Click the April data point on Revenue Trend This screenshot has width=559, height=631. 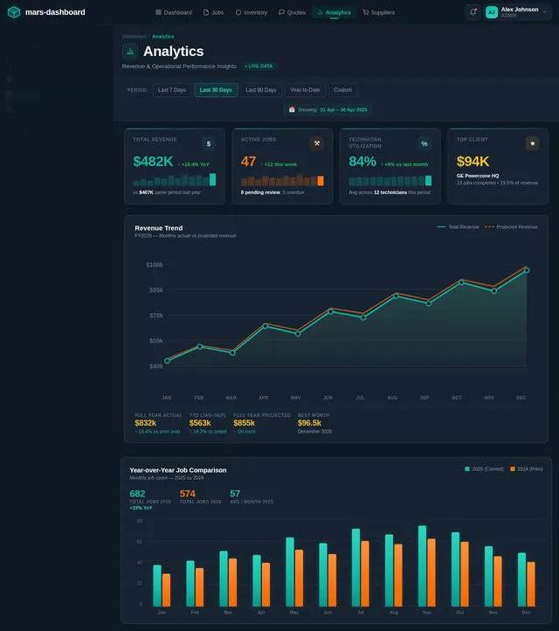[x=266, y=326]
